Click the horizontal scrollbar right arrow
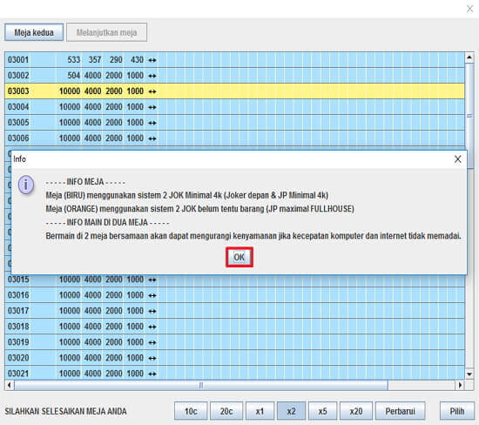This screenshot has height=425, width=479. tap(460, 385)
